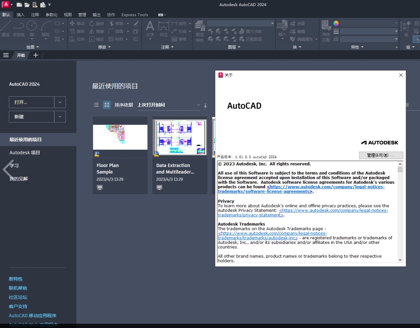Open the 注释 ribbon tab
The image size is (420, 328).
coord(35,15)
